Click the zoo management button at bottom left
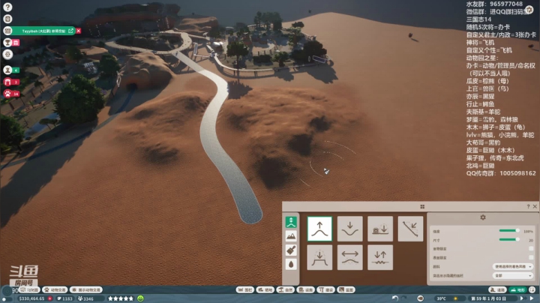540x303 pixels. (x=29, y=290)
